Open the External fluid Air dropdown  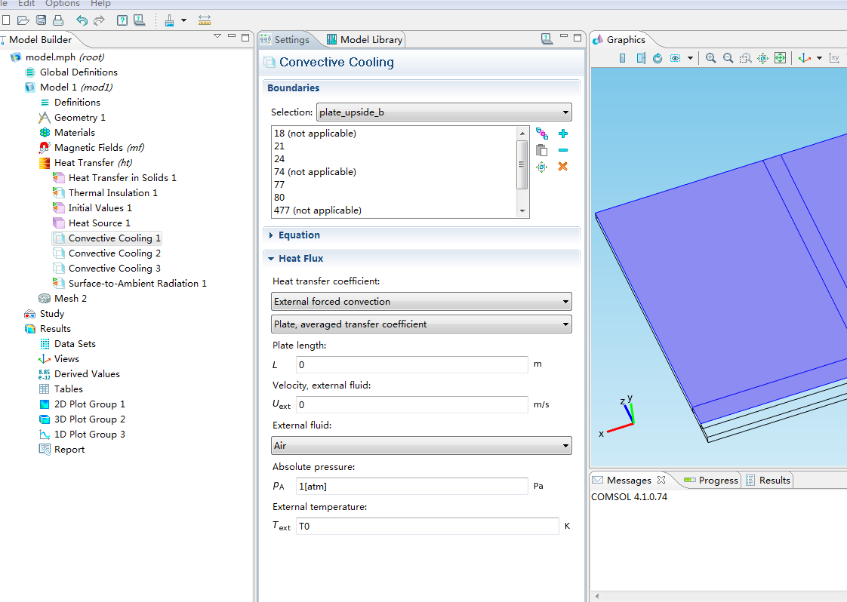click(x=421, y=446)
